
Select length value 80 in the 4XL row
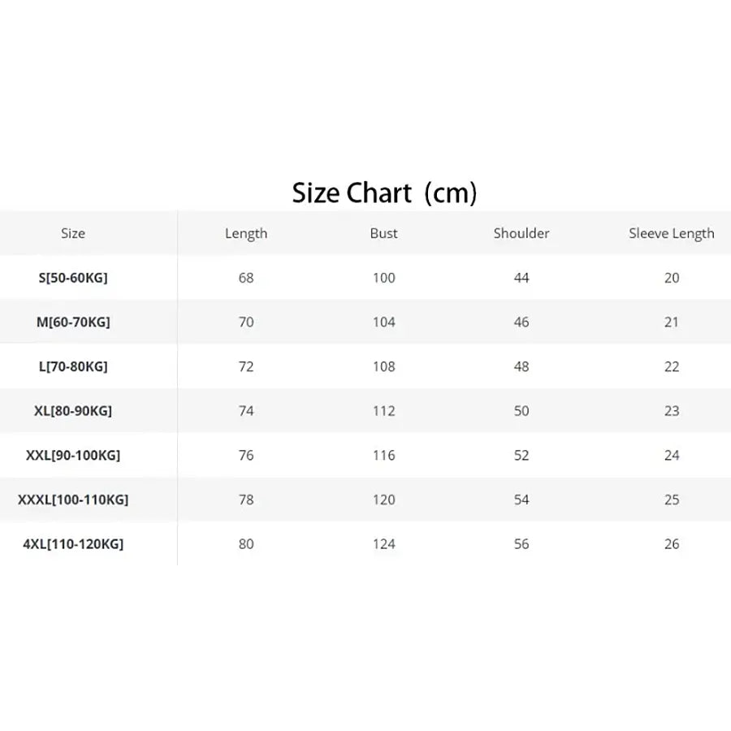246,544
